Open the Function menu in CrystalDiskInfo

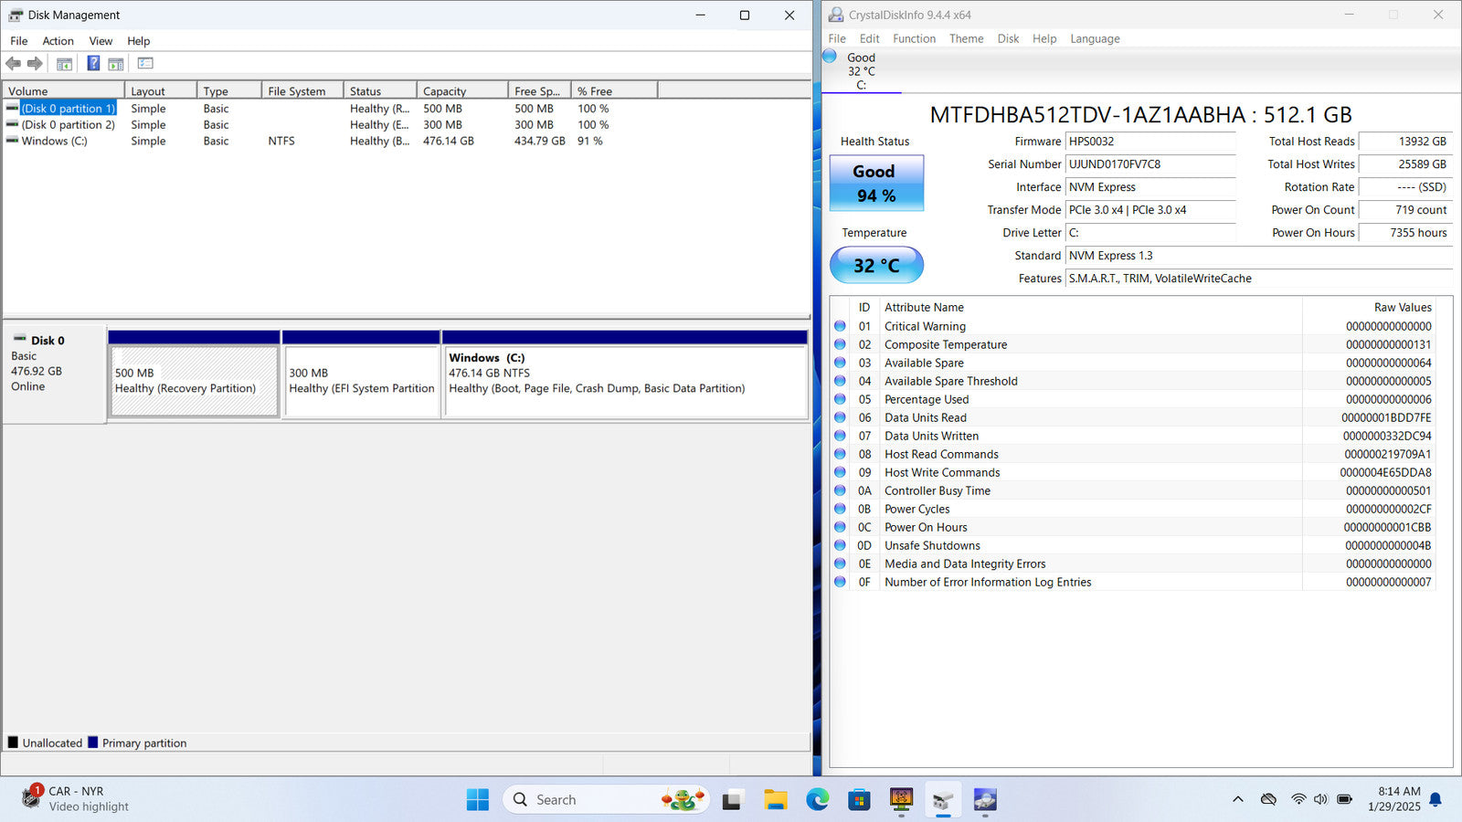[914, 38]
